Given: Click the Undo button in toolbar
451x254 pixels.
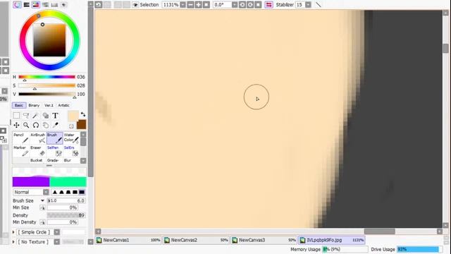Looking at the screenshot, I should (x=99, y=5).
